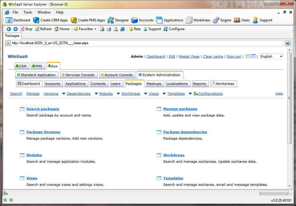Image resolution: width=296 pixels, height=206 pixels.
Task: Open the English language dropdown
Action: coord(271,56)
